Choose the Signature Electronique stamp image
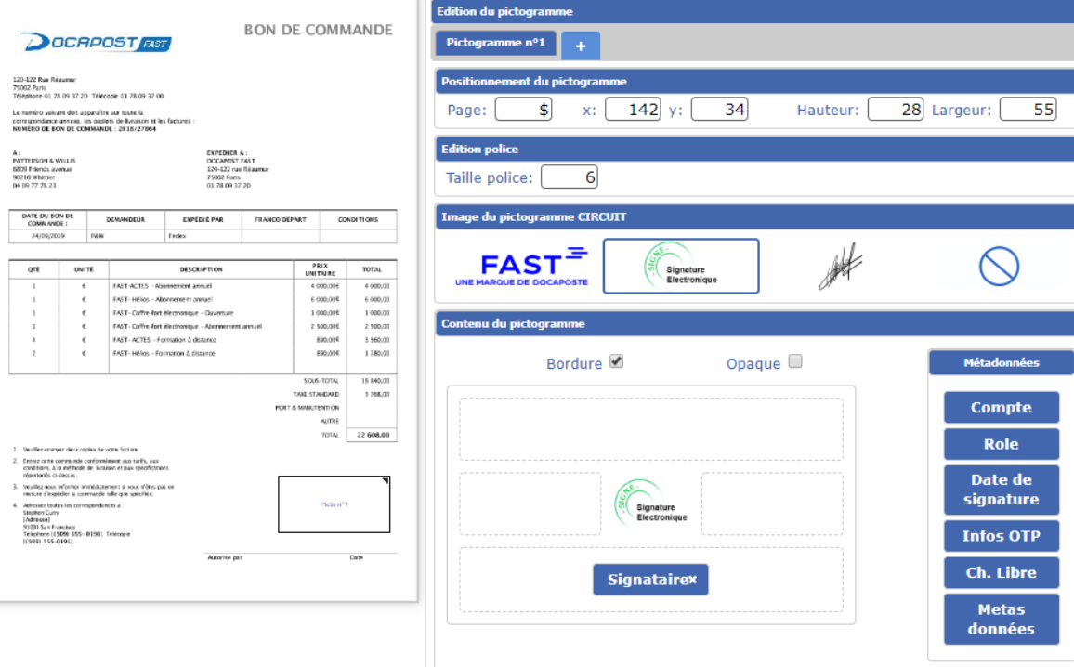The width and height of the screenshot is (1074, 667). [680, 267]
